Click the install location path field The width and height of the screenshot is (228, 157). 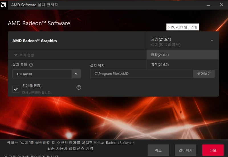[142, 74]
